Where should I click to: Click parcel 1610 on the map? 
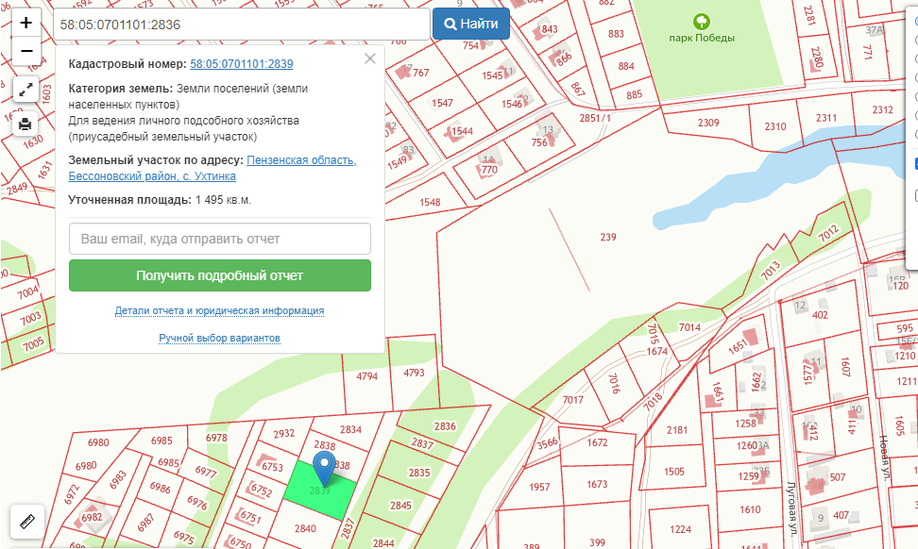click(750, 509)
